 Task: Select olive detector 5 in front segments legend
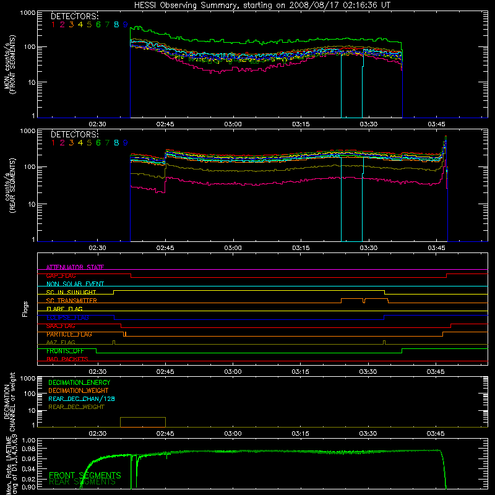point(89,25)
